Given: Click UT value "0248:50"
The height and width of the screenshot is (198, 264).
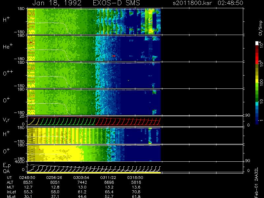Looking at the screenshot, I should click(27, 178).
